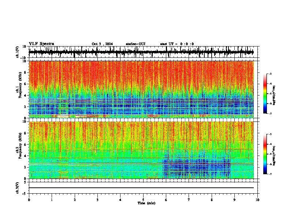
Task: Click time axis tick label 6
Action: [166, 200]
